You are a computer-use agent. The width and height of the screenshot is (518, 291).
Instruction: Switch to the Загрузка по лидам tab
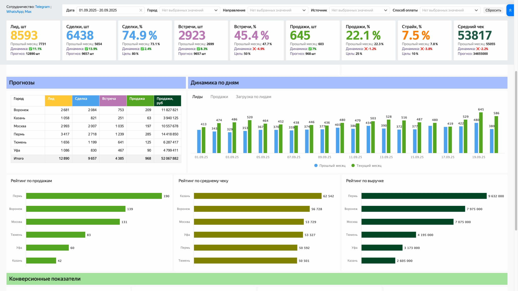point(253,97)
